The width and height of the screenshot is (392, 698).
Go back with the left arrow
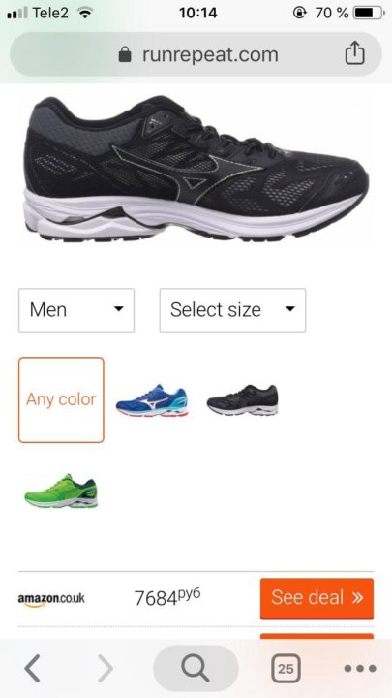33,668
